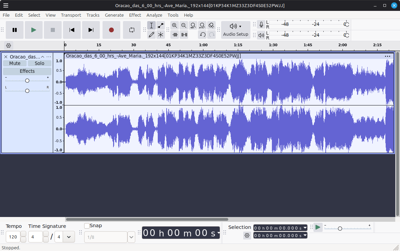The width and height of the screenshot is (400, 251).
Task: Trim audio outside the selection
Action: (x=174, y=34)
